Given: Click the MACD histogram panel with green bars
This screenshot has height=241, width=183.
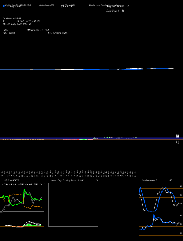Looking at the screenshot, I should (x=22, y=226).
